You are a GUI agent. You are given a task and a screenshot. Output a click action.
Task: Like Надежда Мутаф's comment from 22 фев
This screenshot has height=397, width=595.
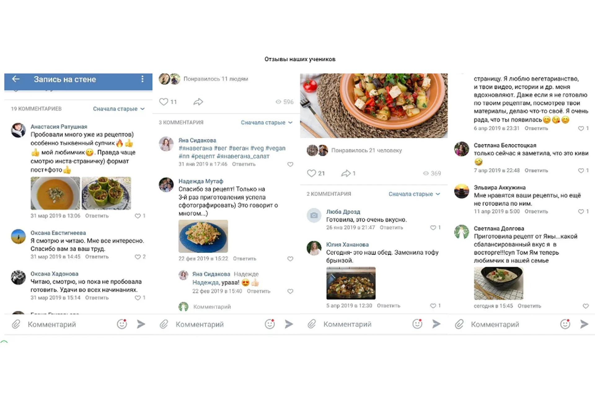coord(290,259)
